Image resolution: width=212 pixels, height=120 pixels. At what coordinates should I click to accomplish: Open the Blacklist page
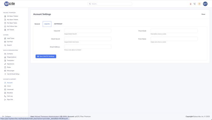(x=10, y=93)
